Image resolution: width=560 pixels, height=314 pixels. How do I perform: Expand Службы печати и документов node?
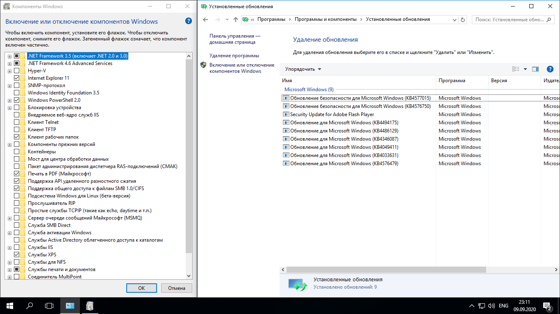[x=9, y=269]
